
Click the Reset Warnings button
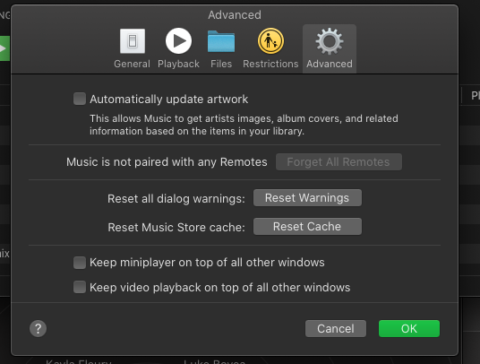[x=307, y=198]
